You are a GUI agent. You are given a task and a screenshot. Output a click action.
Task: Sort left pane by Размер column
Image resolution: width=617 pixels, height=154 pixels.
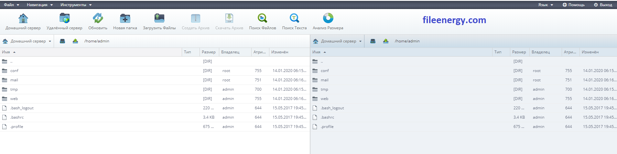[209, 52]
